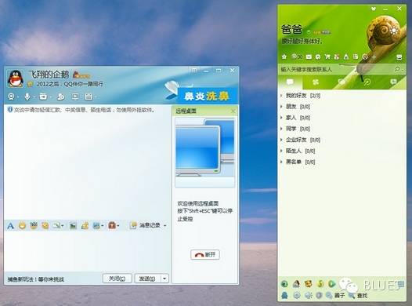Start a voice call with microphone icon
Screen dimensions: 412x306
pos(27,97)
